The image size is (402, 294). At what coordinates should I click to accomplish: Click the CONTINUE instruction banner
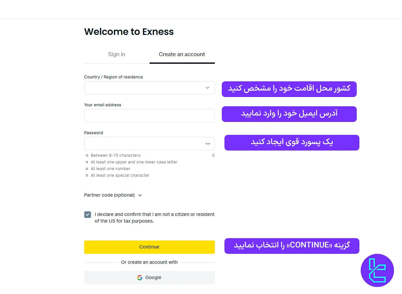click(292, 246)
